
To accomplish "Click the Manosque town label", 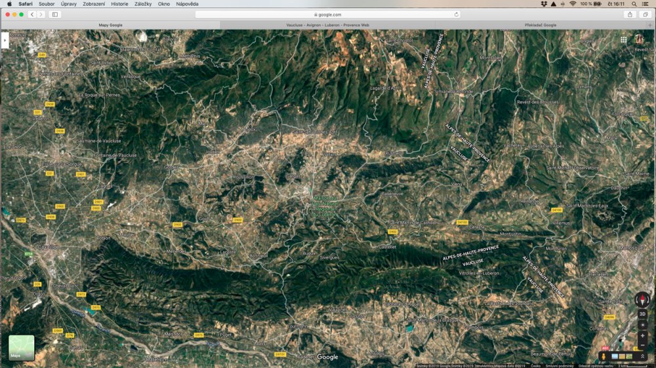I will 631,248.
